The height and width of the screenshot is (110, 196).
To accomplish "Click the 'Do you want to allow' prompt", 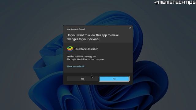I will [x=92, y=37].
